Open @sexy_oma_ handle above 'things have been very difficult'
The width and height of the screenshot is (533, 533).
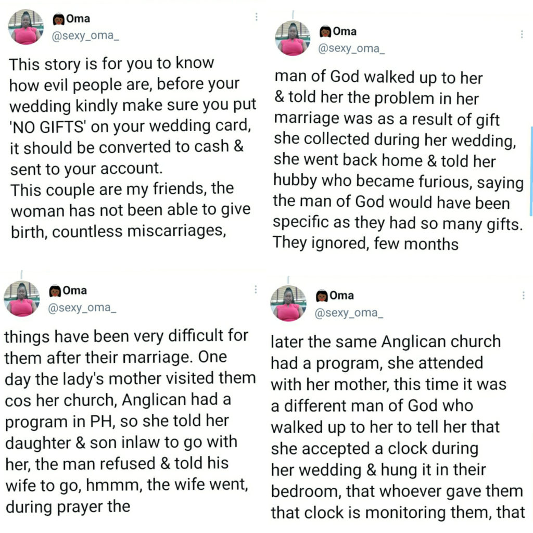82,308
